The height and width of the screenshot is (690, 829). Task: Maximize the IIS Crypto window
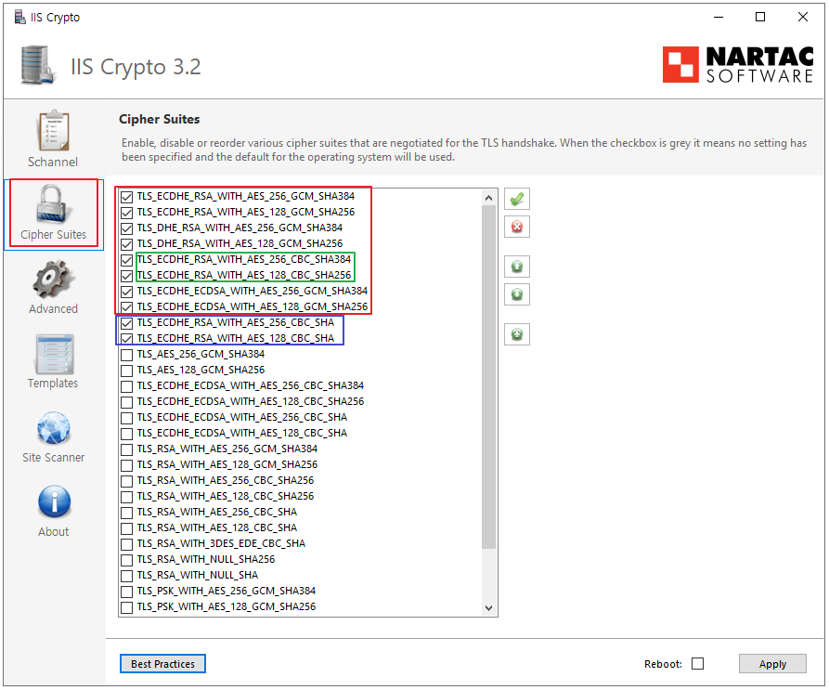click(x=760, y=17)
